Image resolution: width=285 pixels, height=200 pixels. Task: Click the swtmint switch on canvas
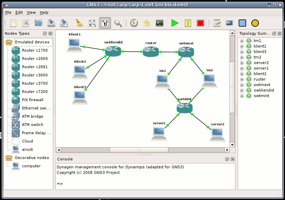[185, 108]
